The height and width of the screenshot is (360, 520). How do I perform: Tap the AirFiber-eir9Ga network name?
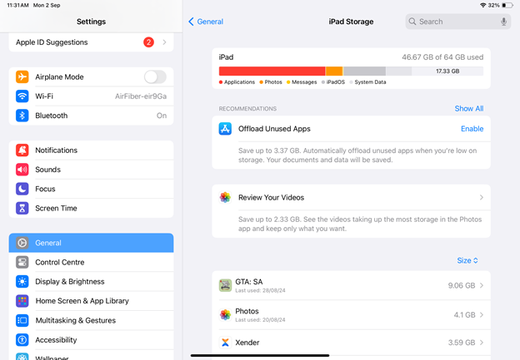click(141, 96)
